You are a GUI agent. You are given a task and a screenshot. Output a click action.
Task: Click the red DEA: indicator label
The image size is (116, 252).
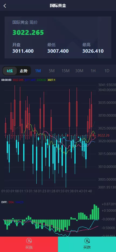11,202
